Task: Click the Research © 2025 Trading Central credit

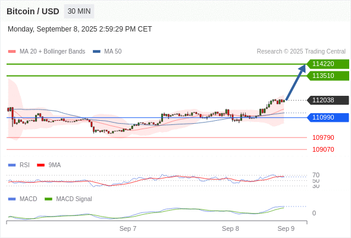Action: pos(301,52)
